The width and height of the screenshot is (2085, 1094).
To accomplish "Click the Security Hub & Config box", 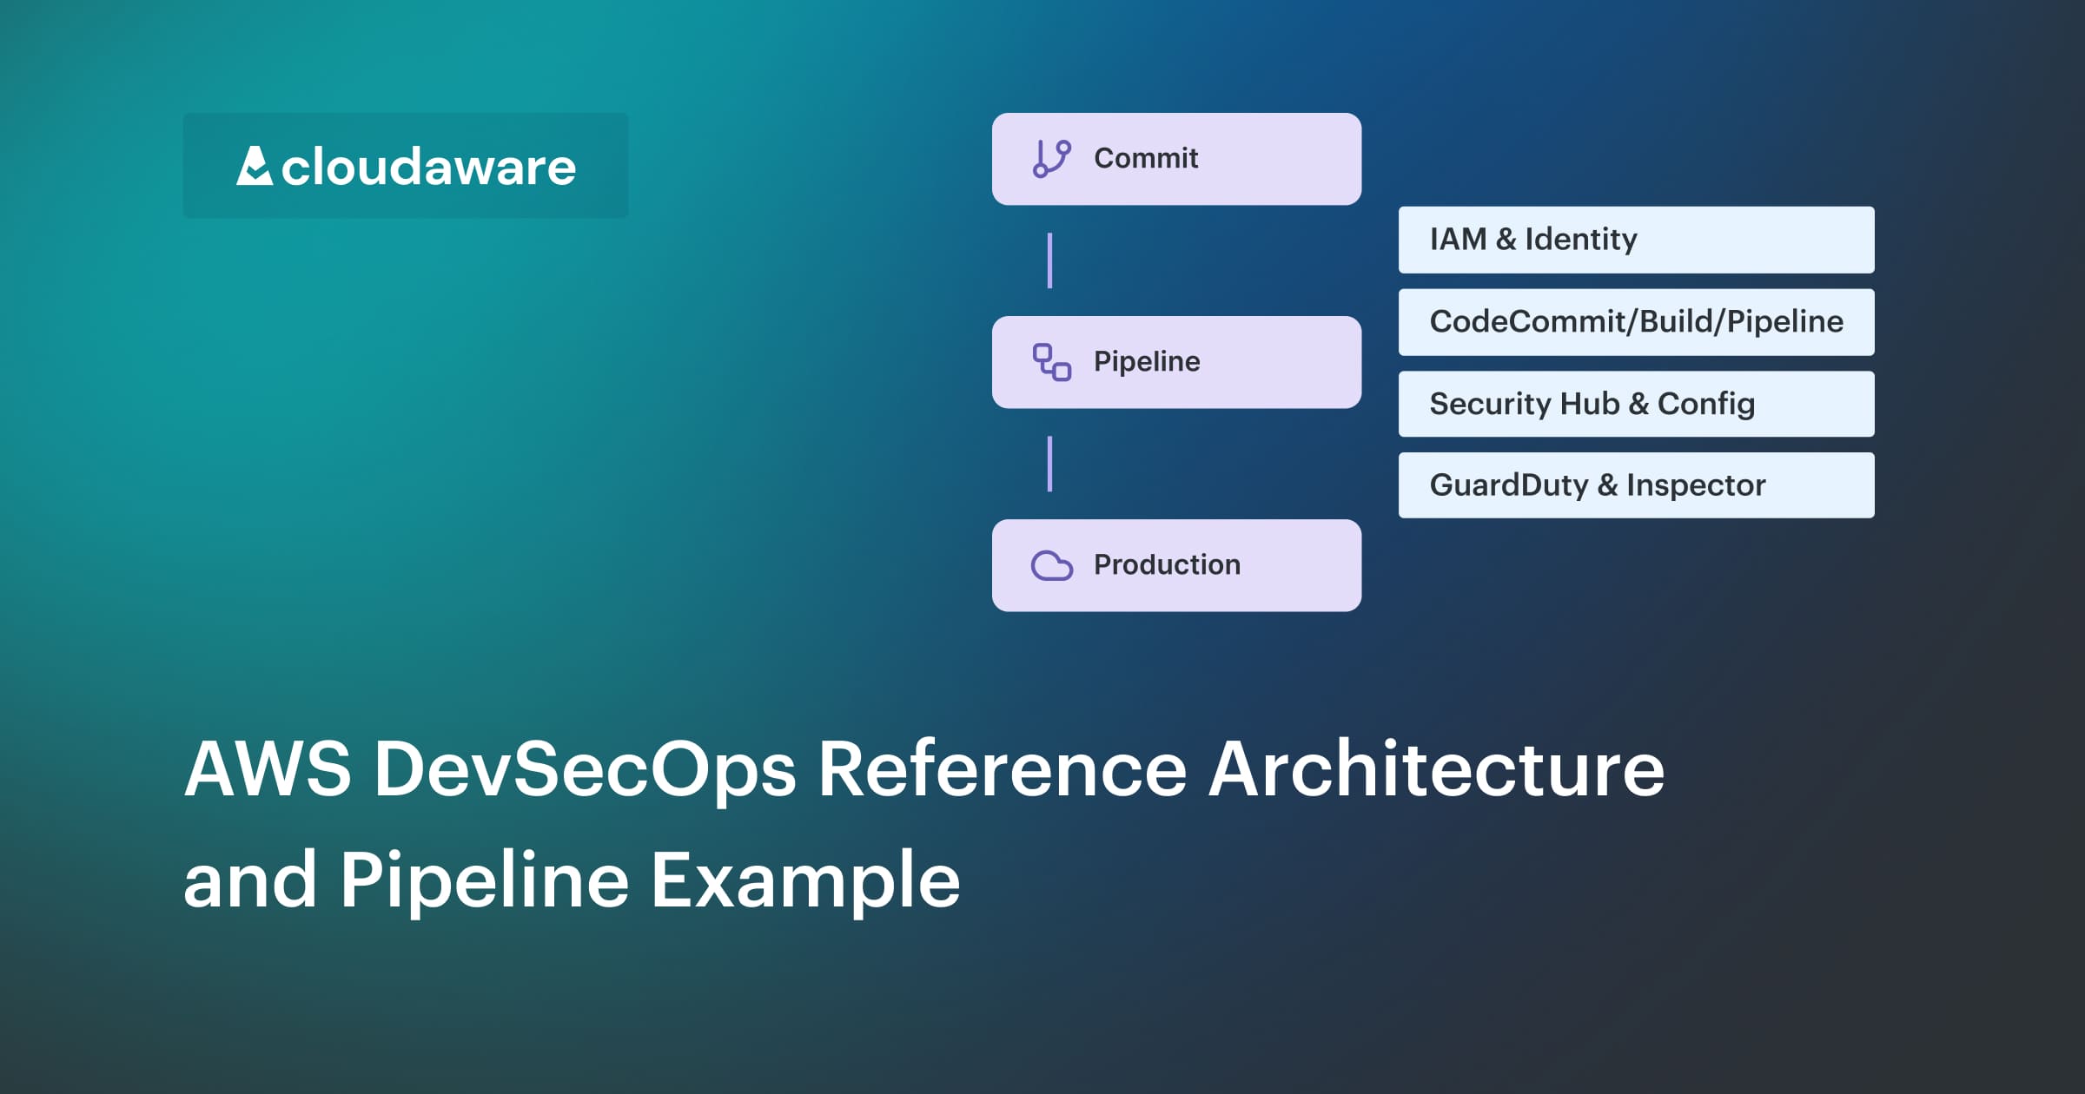I will click(1636, 404).
